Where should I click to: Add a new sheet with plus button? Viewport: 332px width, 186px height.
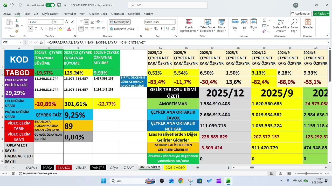click(x=198, y=168)
